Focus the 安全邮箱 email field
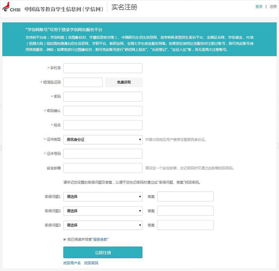This screenshot has height=271, width=279. pos(103,168)
